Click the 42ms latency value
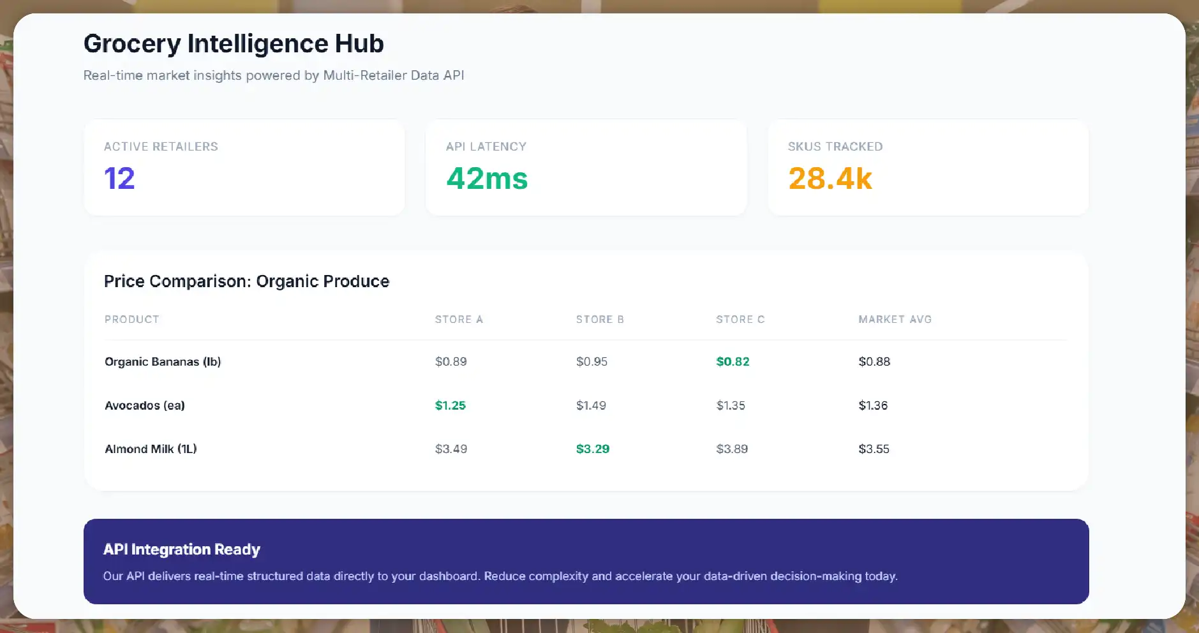 488,178
